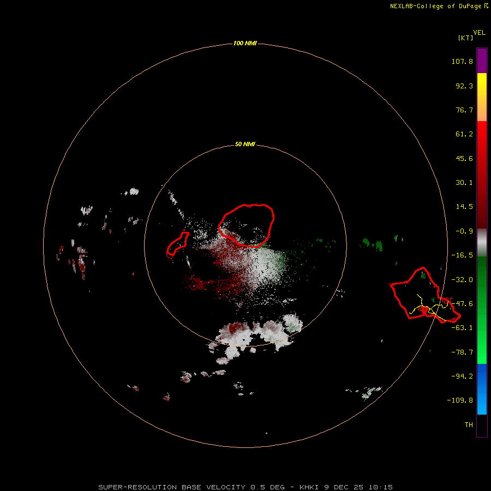Screen dimensions: 491x491
Task: Click the red island outline with yellow roads
Action: pos(425,296)
